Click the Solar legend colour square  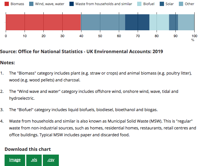(x=161, y=4)
